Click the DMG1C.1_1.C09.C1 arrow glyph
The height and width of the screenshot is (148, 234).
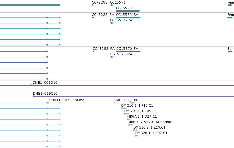(x=127, y=114)
